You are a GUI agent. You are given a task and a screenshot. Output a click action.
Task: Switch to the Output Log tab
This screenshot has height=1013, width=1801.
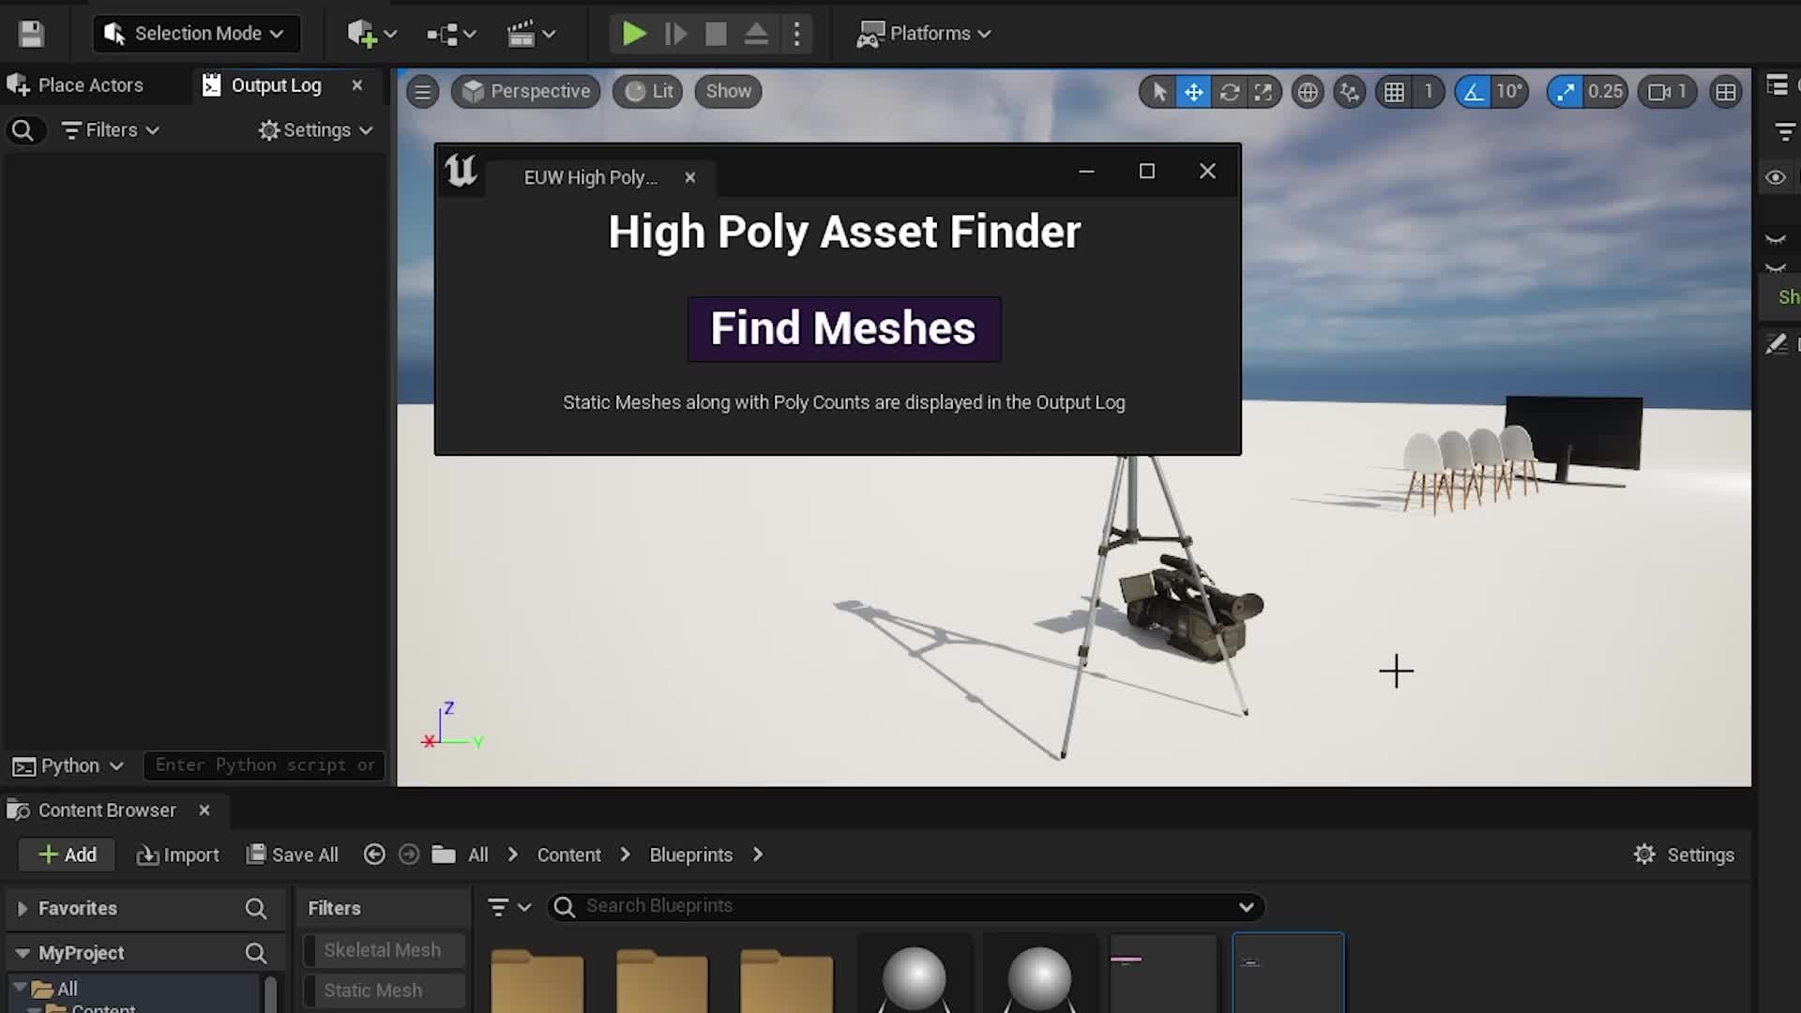point(277,84)
